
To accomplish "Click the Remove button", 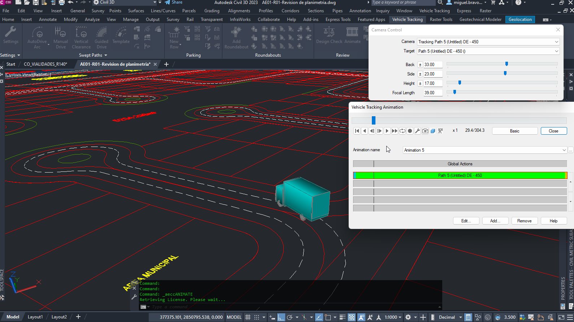I will pos(524,221).
